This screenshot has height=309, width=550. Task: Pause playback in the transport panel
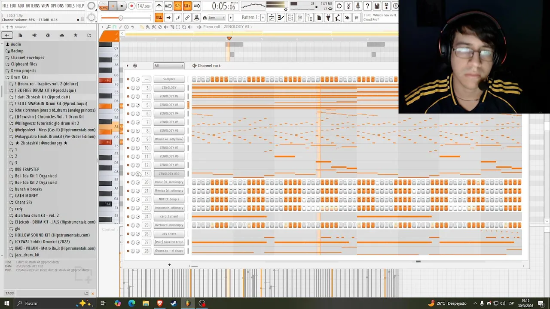coord(113,6)
